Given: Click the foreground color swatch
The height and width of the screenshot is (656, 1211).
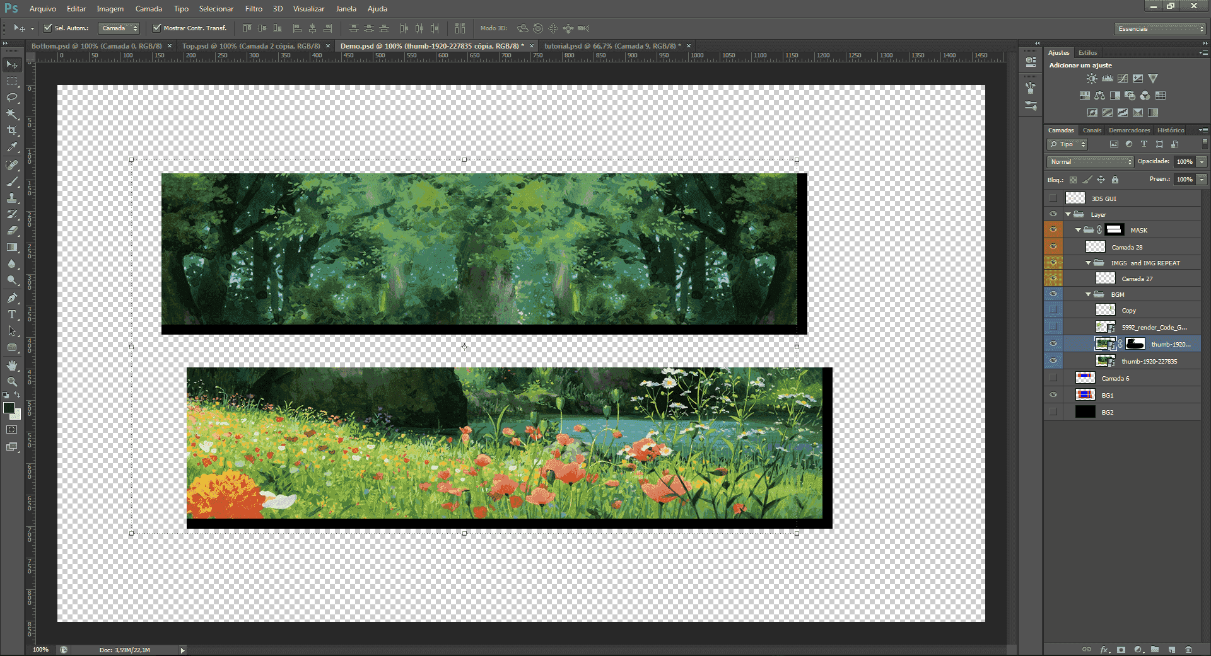Looking at the screenshot, I should pyautogui.click(x=9, y=408).
